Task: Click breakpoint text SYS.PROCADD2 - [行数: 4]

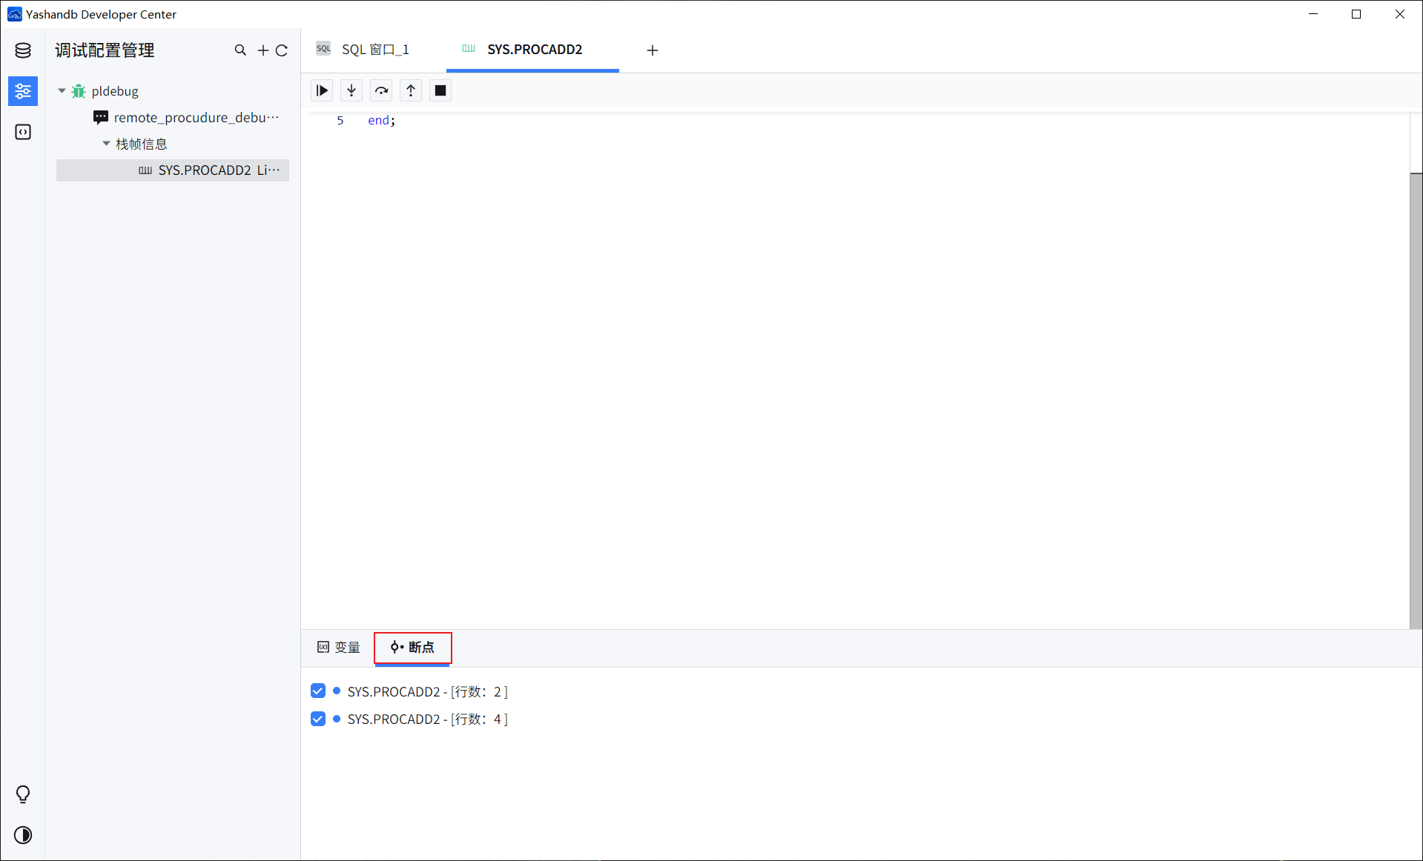Action: click(428, 719)
